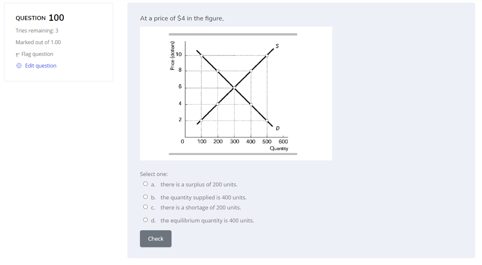Click answer text 'the equilibrium quantity is 400 units'
The width and height of the screenshot is (482, 265).
[x=207, y=221]
